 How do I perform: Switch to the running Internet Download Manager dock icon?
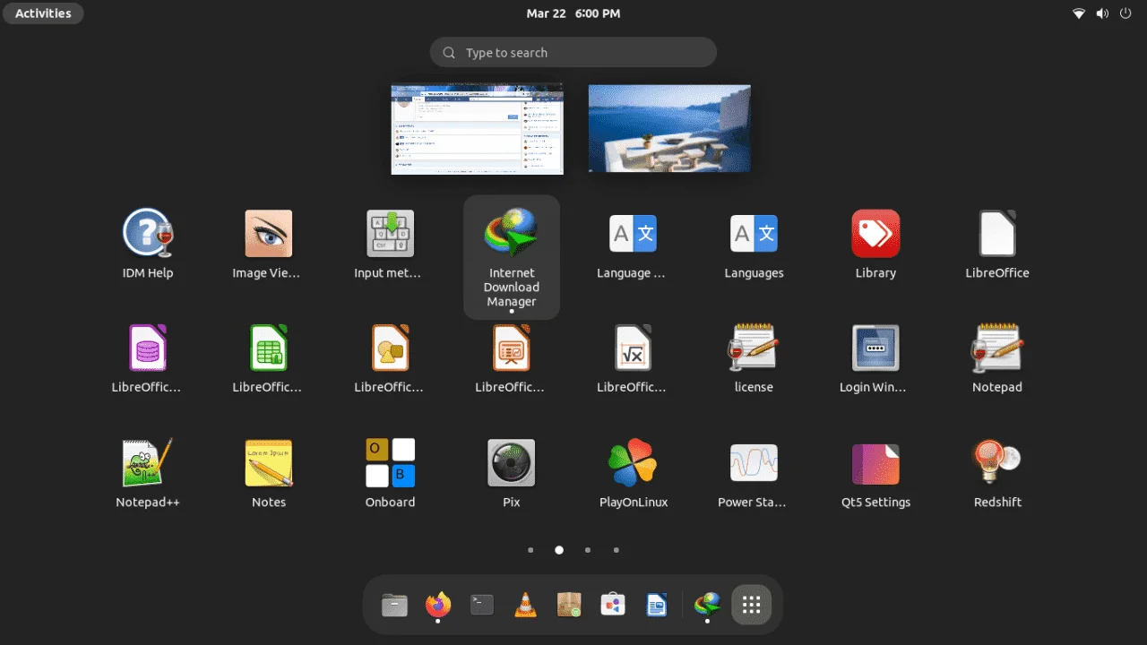(708, 606)
